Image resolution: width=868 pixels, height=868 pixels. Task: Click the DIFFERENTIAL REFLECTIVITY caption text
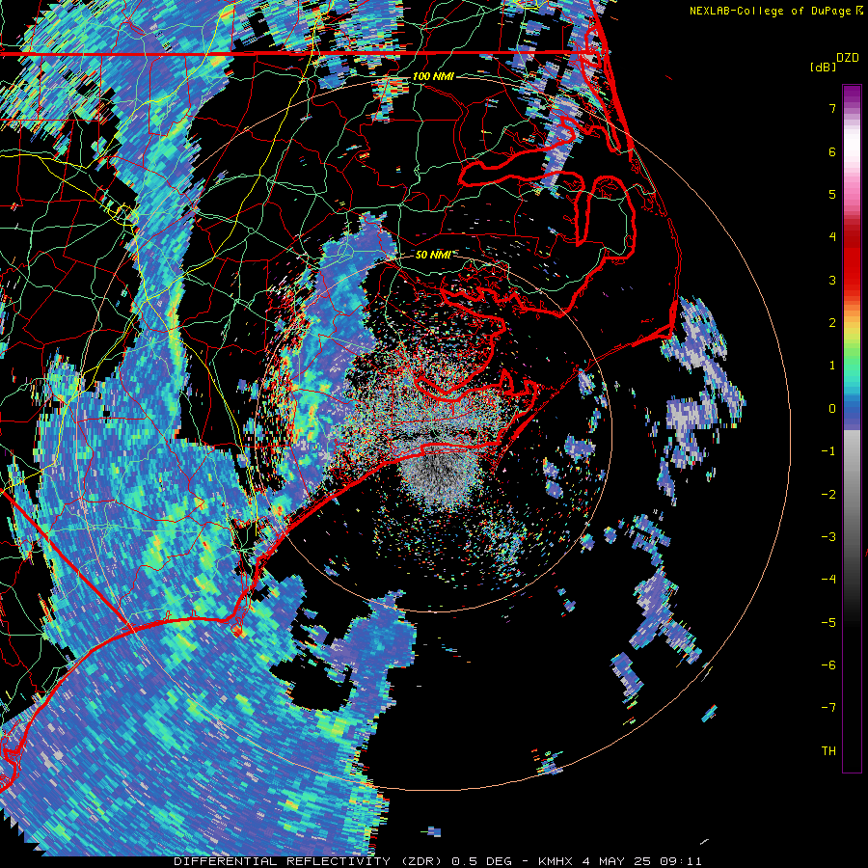[x=283, y=861]
